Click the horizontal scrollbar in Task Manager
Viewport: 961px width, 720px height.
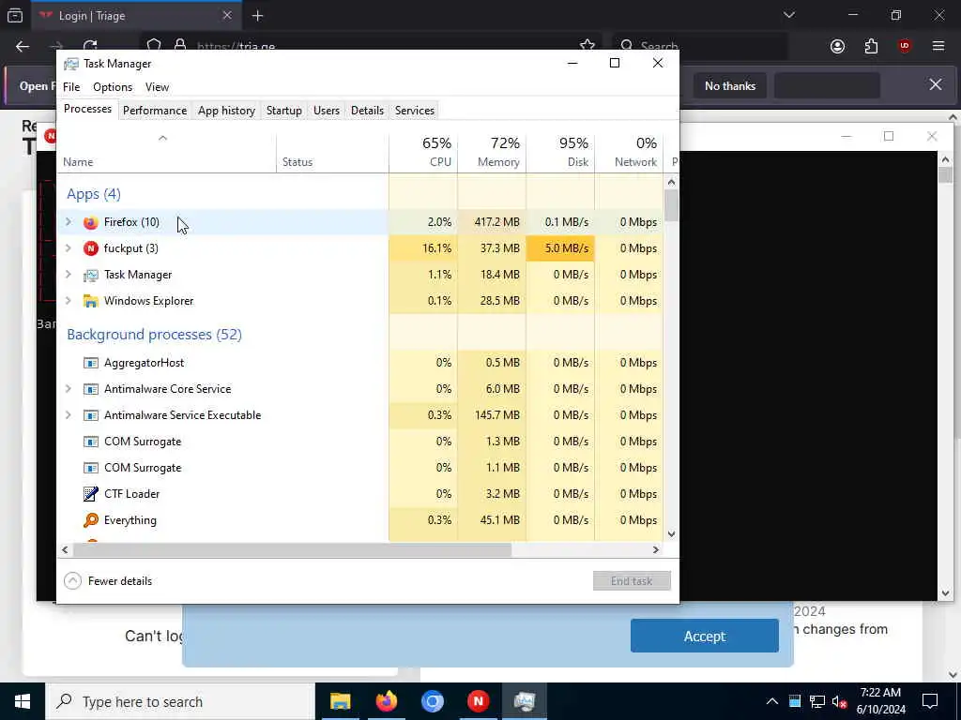pos(292,550)
